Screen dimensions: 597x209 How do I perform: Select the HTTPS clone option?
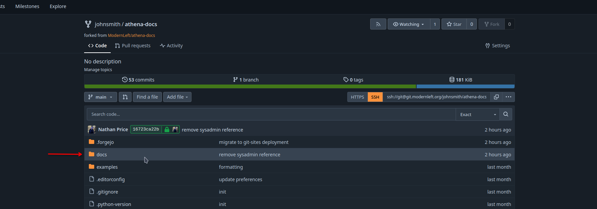coord(357,97)
